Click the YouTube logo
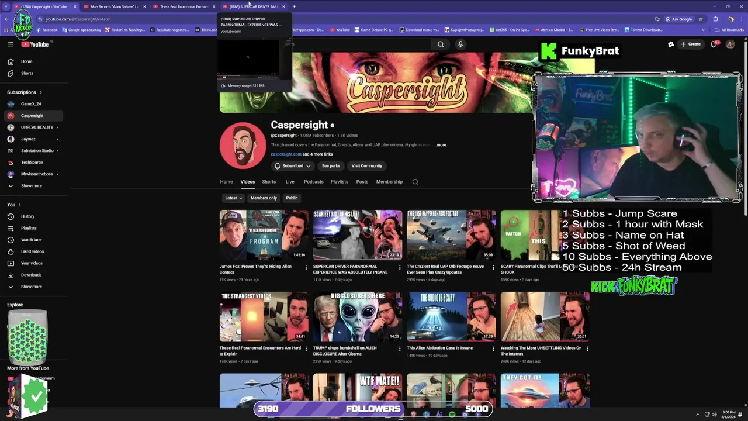Screen dimensions: 748x421 (x=35, y=44)
